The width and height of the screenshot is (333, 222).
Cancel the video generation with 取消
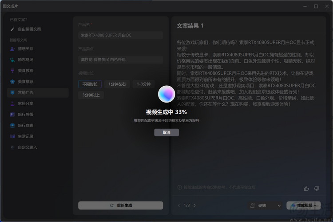pos(166,133)
